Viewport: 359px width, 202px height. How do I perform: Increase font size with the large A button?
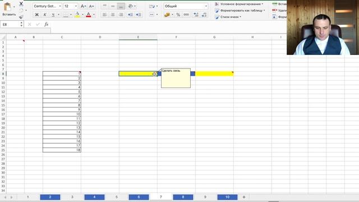(x=83, y=6)
